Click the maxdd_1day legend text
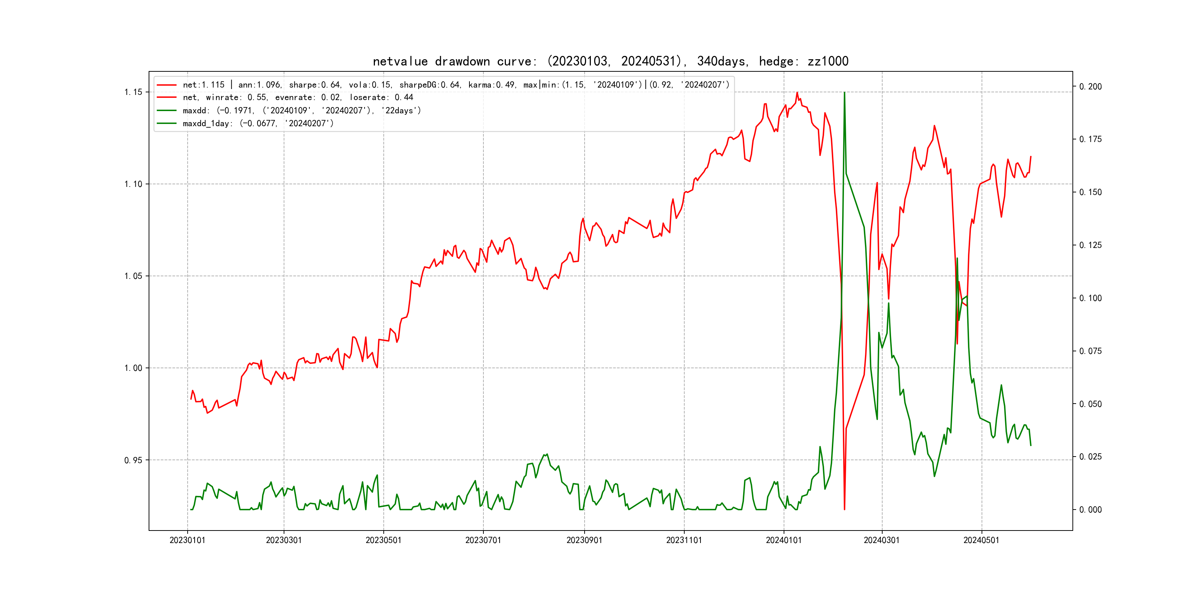The height and width of the screenshot is (596, 1192). coord(258,124)
